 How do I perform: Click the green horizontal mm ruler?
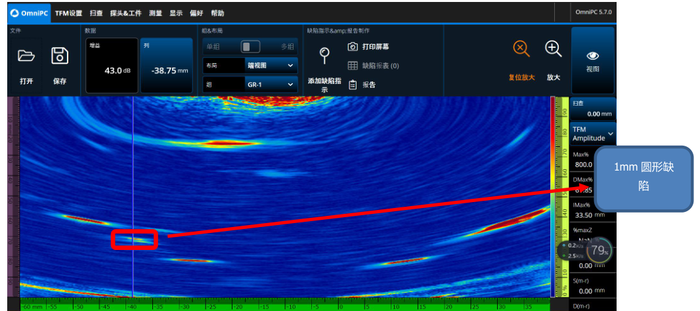pos(285,304)
